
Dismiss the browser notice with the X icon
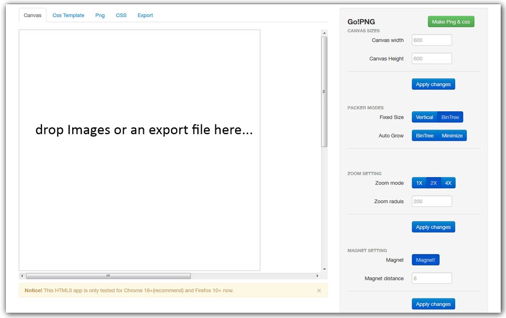pos(319,290)
